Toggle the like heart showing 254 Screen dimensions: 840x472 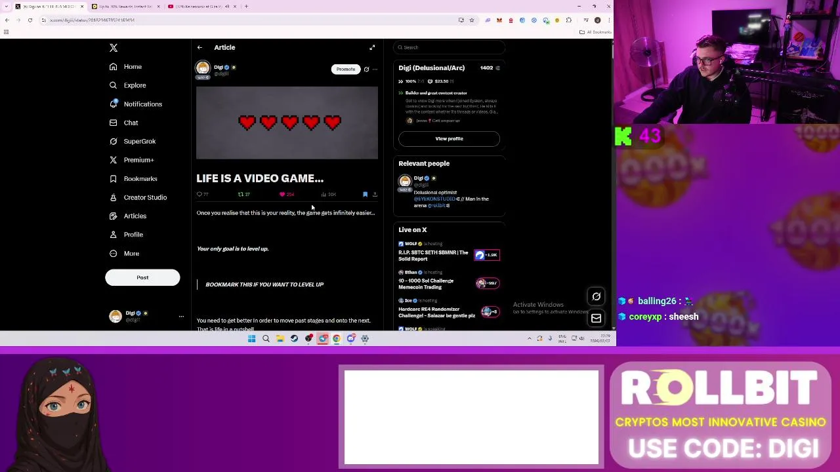tap(283, 195)
